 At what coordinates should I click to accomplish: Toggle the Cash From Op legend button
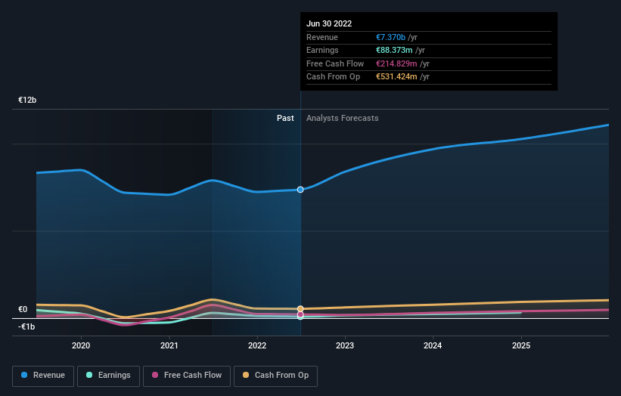(275, 376)
